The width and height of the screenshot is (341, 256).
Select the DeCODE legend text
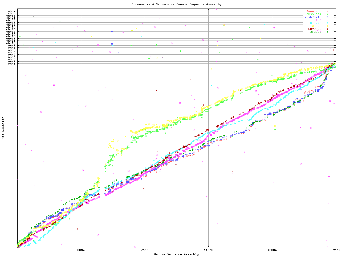coord(315,32)
